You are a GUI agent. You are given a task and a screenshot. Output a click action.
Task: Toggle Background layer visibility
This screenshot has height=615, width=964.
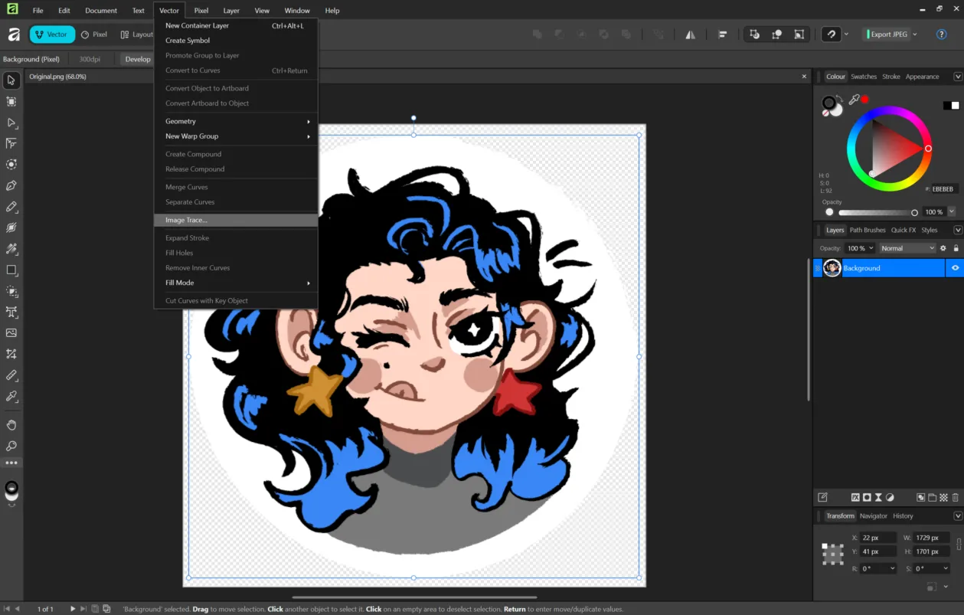click(954, 267)
